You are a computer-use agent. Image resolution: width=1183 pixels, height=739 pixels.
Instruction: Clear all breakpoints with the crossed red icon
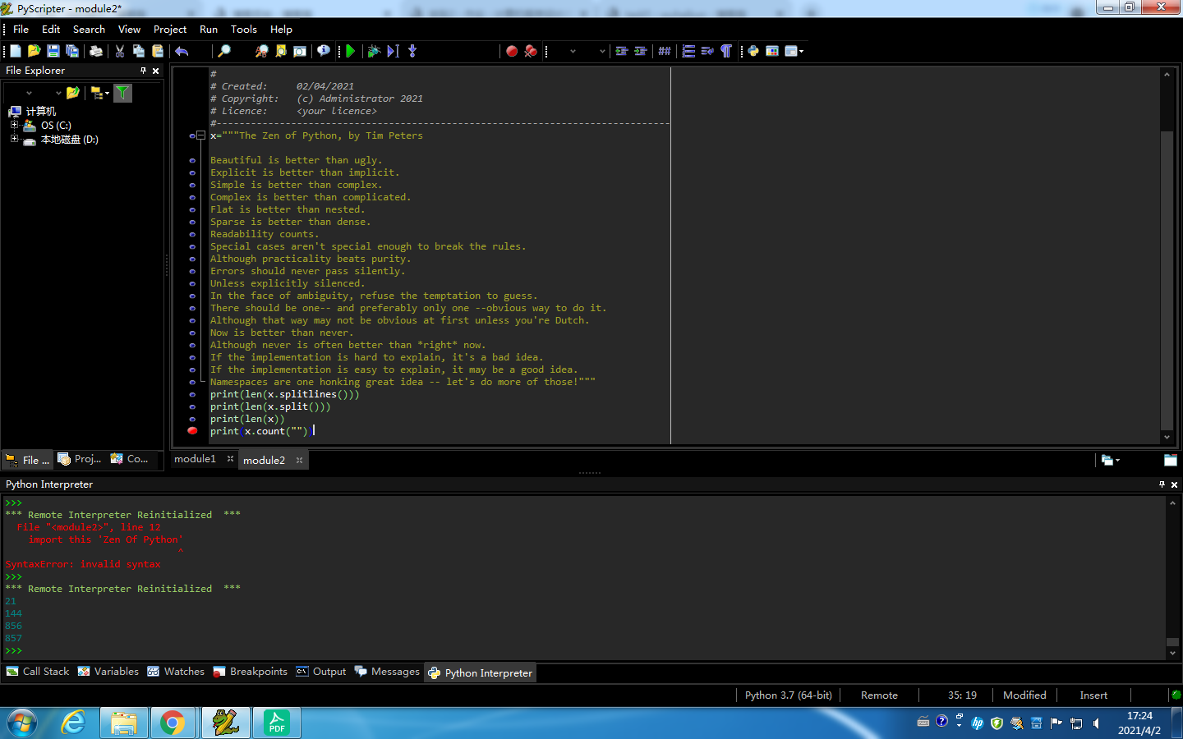tap(531, 51)
